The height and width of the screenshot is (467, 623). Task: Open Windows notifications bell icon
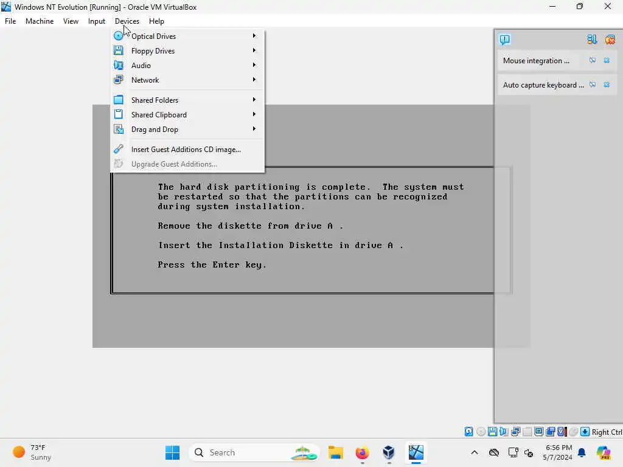pos(582,452)
